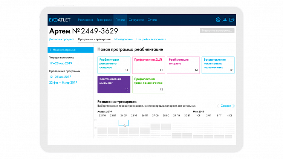Open the user profile icon
Viewport: 283px width, 159px height.
point(225,20)
